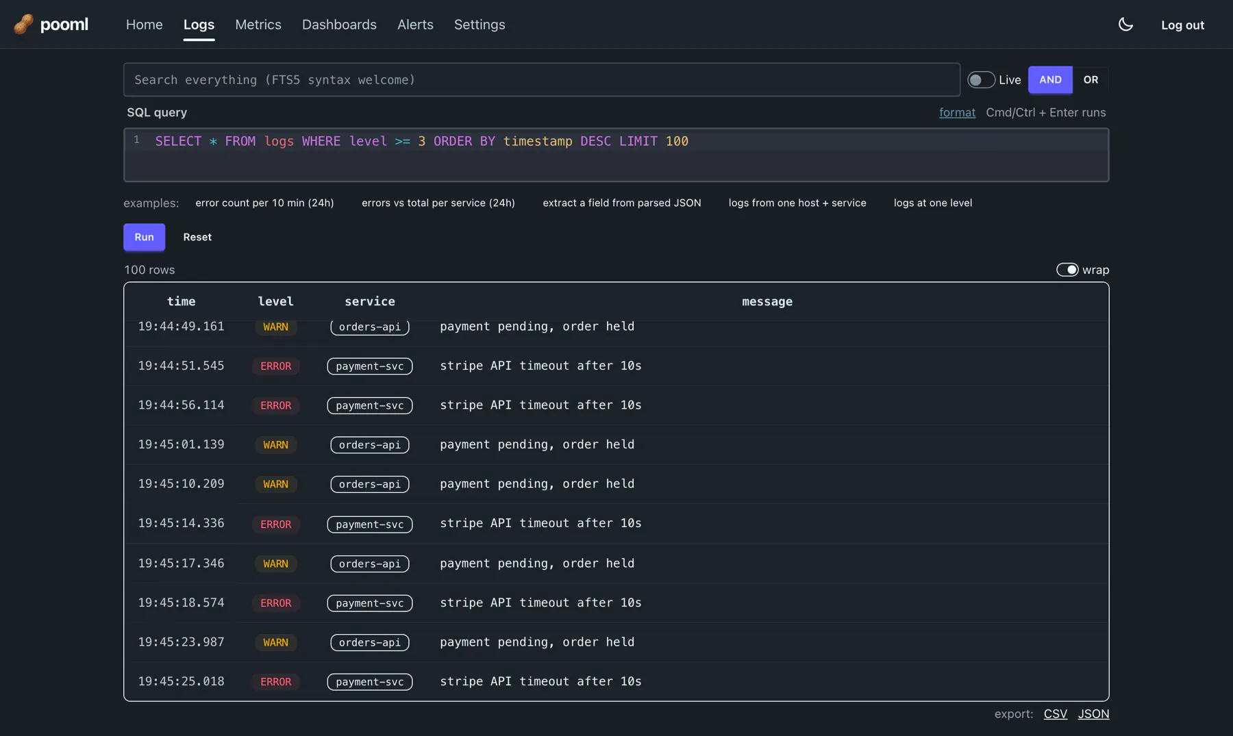Export results as CSV

tap(1055, 714)
